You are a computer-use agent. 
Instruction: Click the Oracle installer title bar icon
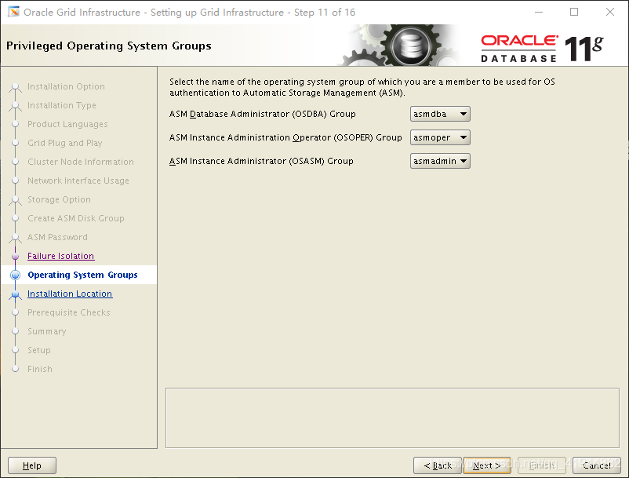[13, 12]
